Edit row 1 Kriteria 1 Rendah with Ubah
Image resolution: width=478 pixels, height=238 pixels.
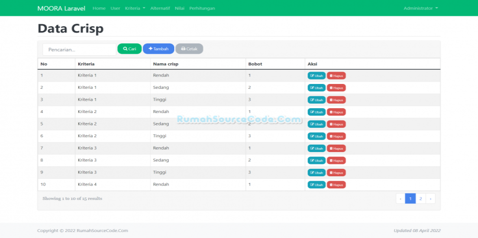316,76
